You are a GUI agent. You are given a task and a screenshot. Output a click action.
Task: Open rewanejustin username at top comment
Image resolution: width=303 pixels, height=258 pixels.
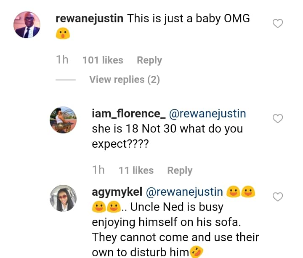coord(89,19)
